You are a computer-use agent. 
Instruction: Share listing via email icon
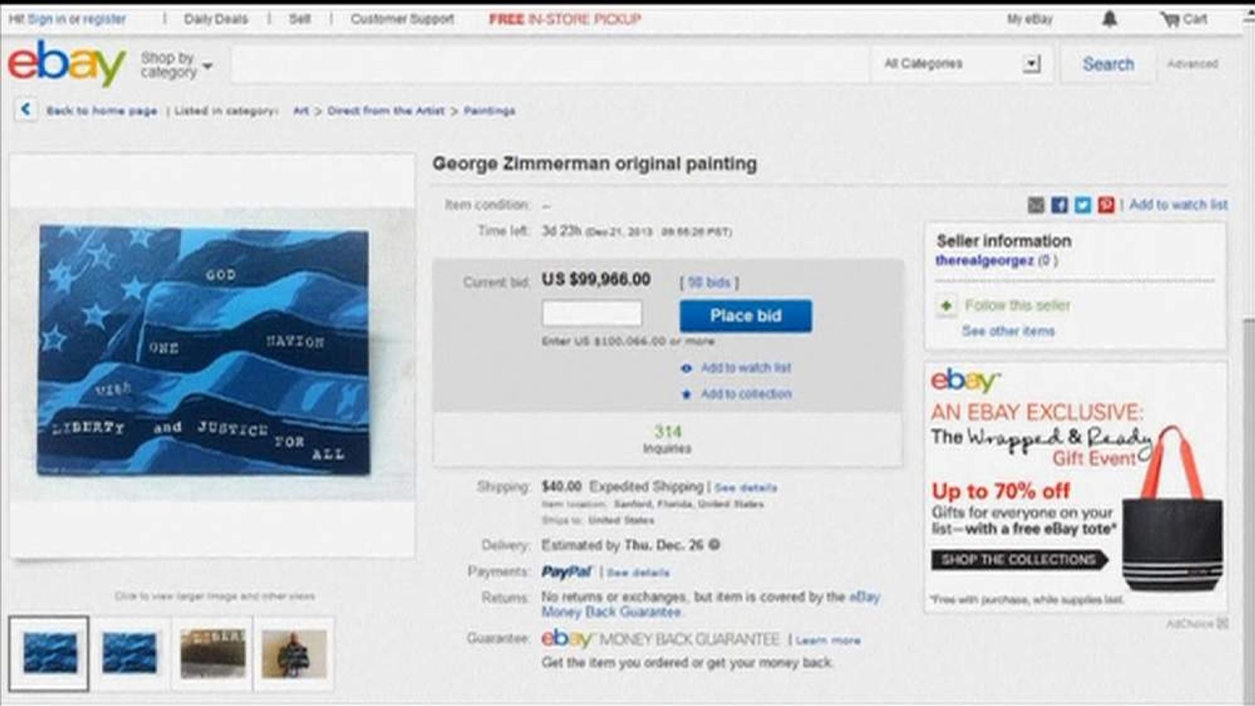pyautogui.click(x=1036, y=205)
